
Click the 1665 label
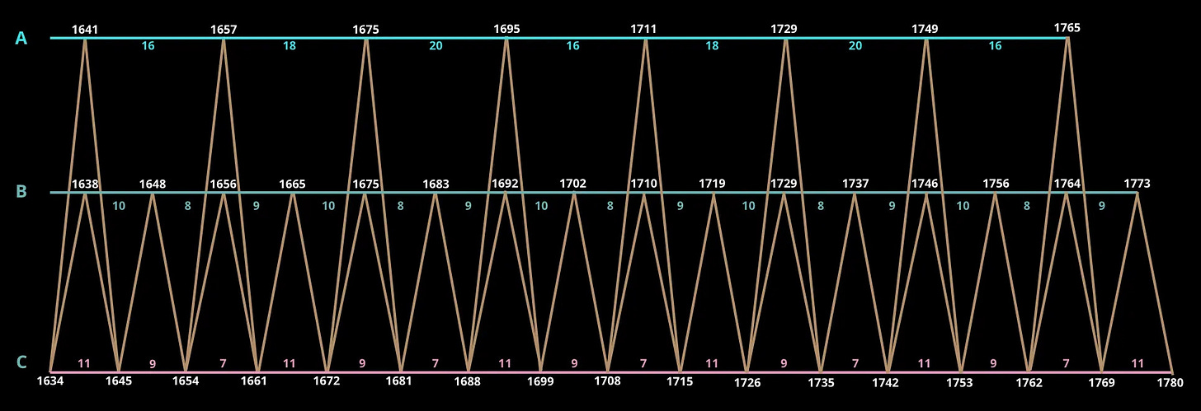click(x=292, y=184)
